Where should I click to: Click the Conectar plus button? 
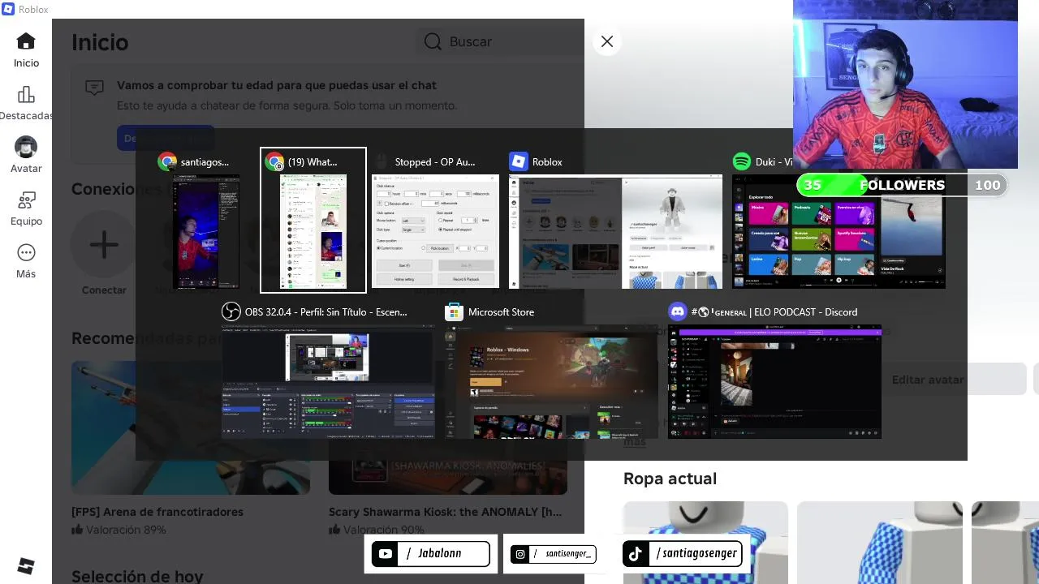[104, 244]
